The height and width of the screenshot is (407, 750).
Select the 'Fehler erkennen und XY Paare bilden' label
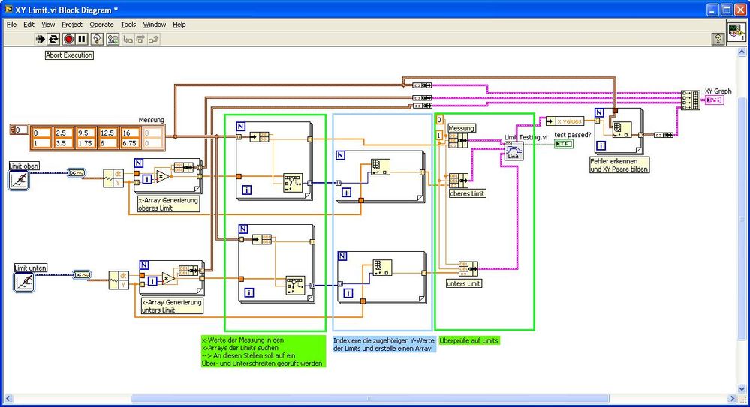coord(619,166)
